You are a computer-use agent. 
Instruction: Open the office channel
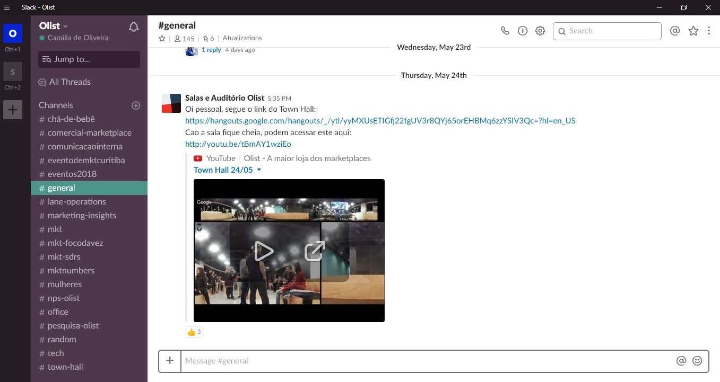[89, 312]
